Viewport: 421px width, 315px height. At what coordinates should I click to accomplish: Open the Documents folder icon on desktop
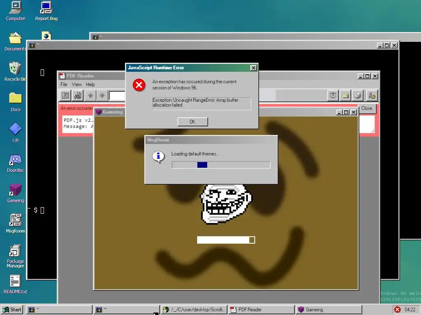[x=15, y=41]
